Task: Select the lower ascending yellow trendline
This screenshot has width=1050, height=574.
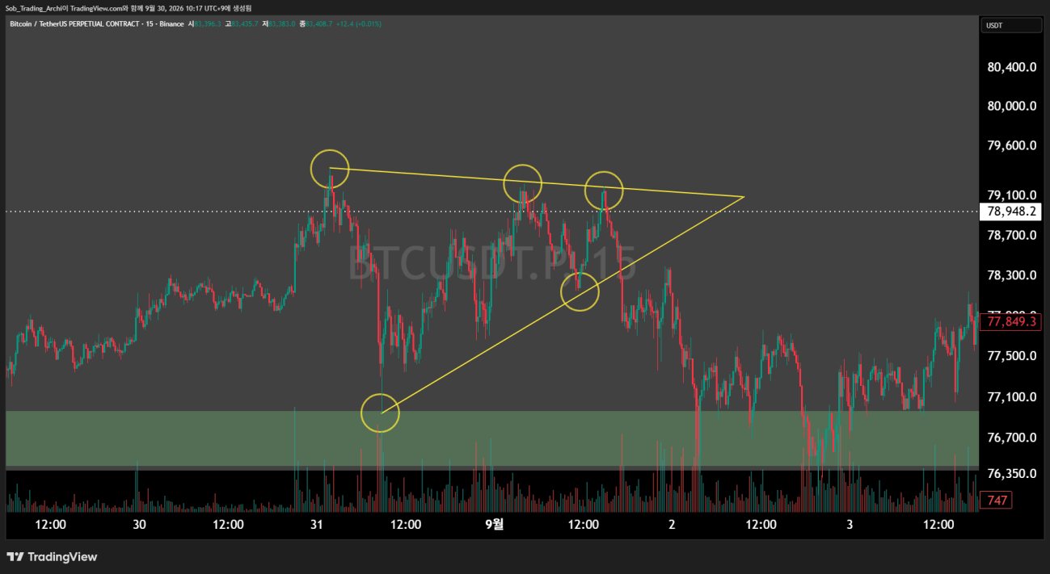Action: (x=561, y=305)
